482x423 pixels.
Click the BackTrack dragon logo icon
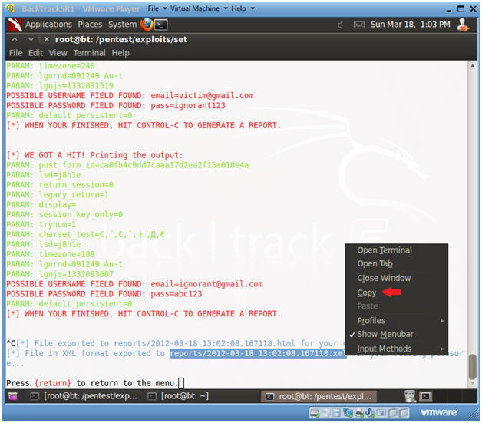(x=15, y=25)
